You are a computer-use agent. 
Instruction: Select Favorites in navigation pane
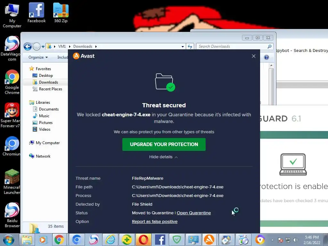tap(43, 69)
